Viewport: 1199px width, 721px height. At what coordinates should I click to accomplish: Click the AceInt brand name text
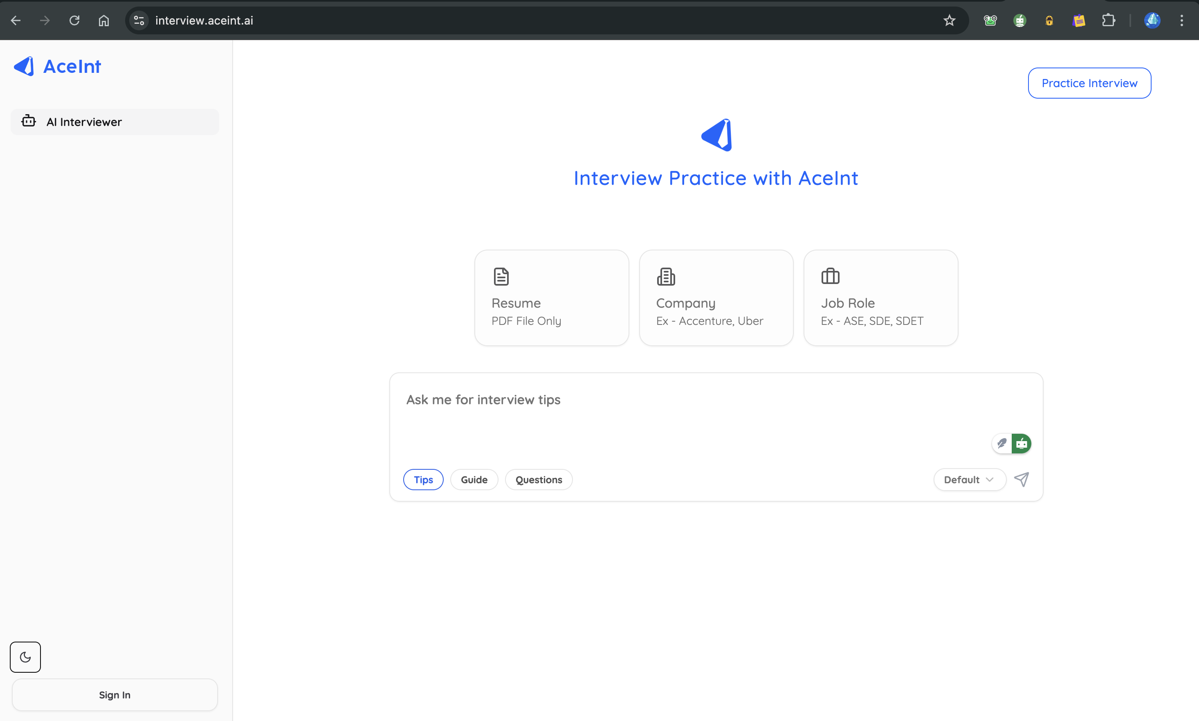[72, 66]
